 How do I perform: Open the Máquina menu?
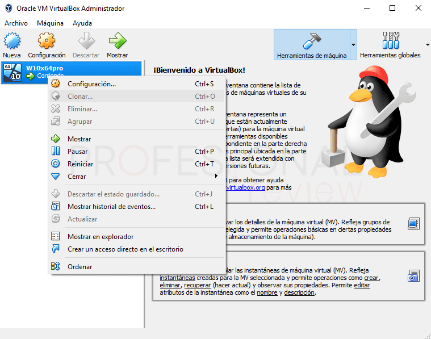pyautogui.click(x=50, y=23)
